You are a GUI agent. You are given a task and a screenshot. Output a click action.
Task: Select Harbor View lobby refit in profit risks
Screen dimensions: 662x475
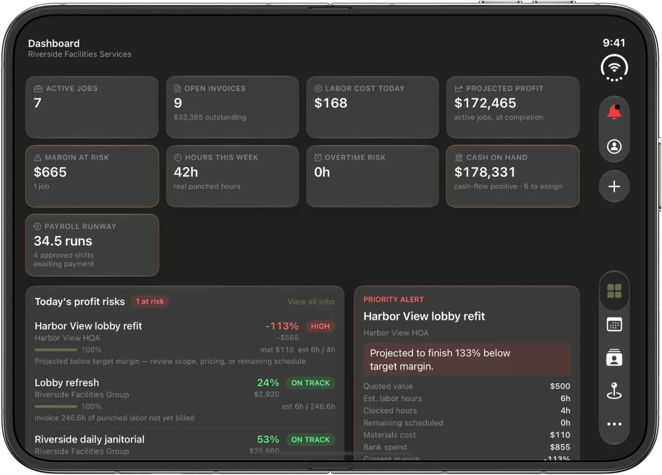click(x=185, y=343)
